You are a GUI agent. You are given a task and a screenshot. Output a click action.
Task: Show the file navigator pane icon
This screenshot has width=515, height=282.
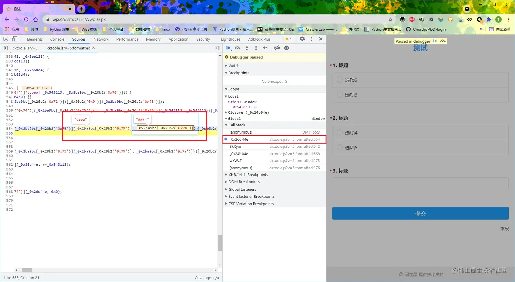(5, 48)
